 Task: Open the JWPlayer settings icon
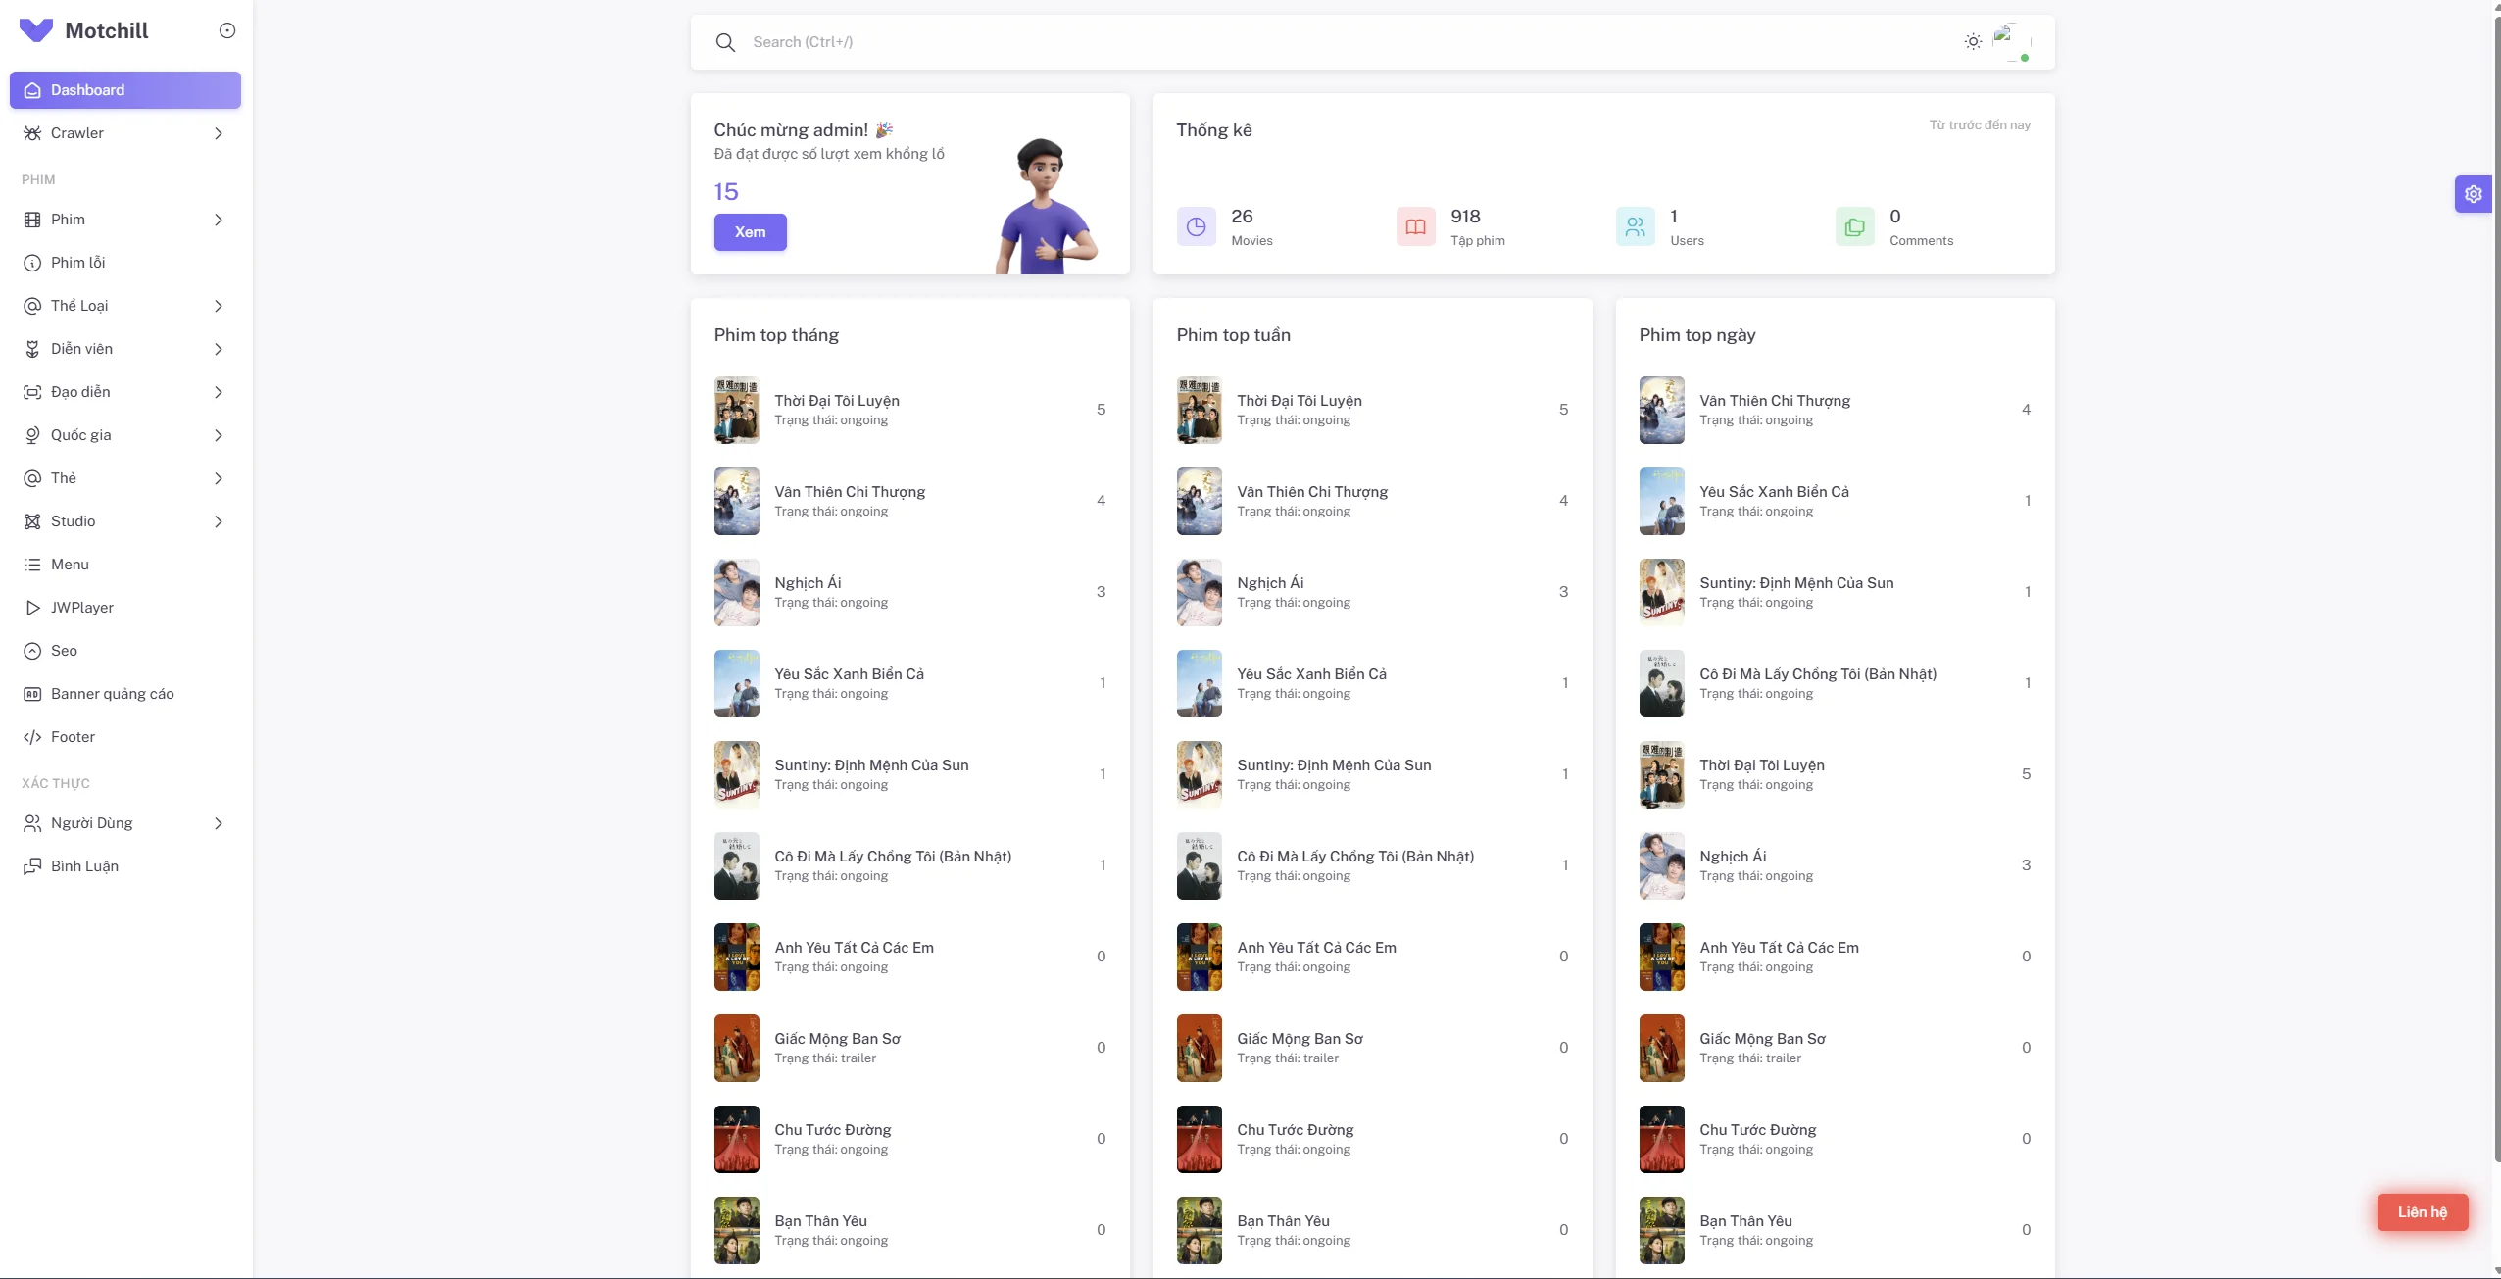click(x=33, y=607)
